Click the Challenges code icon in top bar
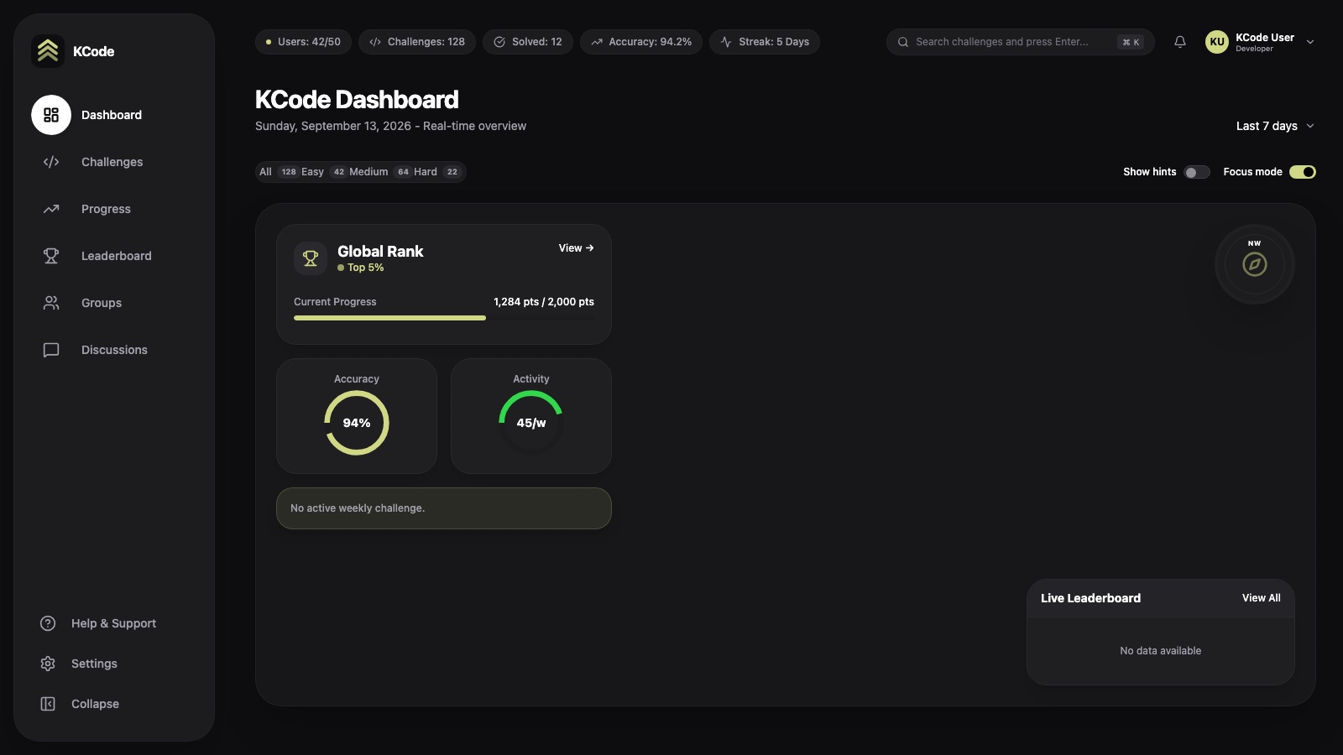The width and height of the screenshot is (1343, 755). (375, 42)
